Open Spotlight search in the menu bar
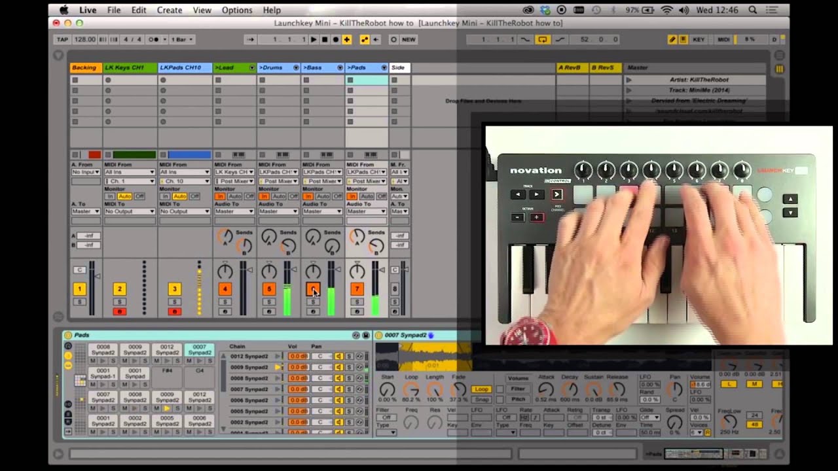The height and width of the screenshot is (471, 838). coord(752,10)
